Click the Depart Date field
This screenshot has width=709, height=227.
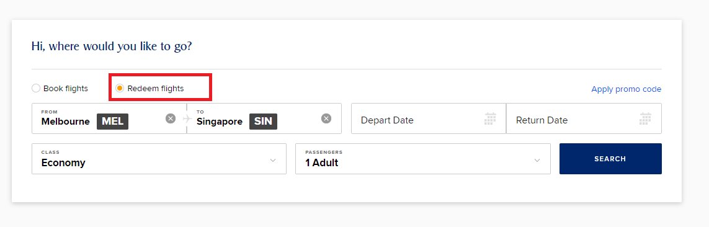click(429, 118)
